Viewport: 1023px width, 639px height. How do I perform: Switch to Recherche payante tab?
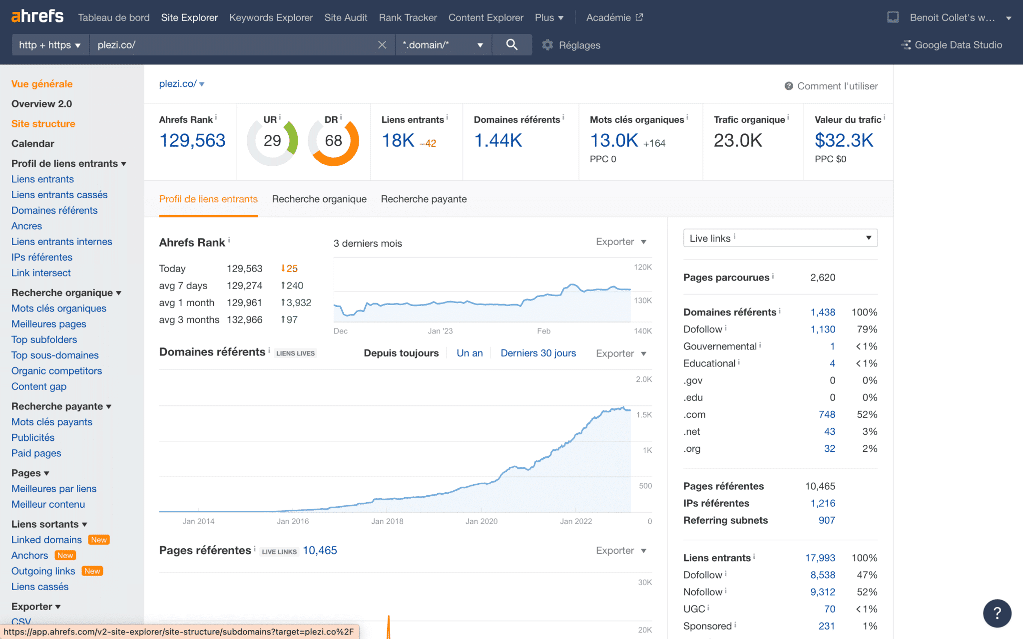(x=424, y=199)
